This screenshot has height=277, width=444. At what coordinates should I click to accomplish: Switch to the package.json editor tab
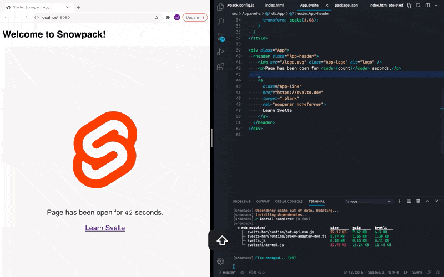(x=345, y=5)
